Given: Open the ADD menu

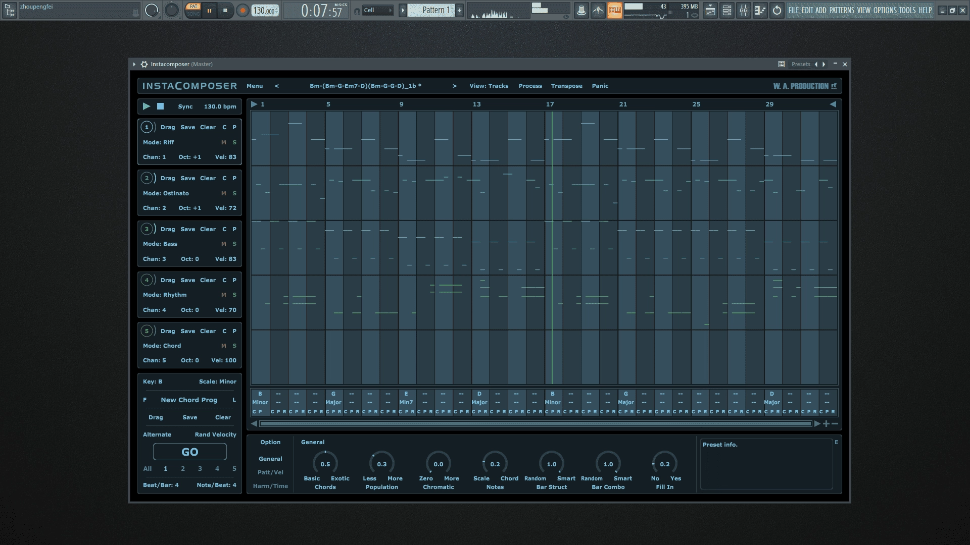Looking at the screenshot, I should (x=821, y=10).
